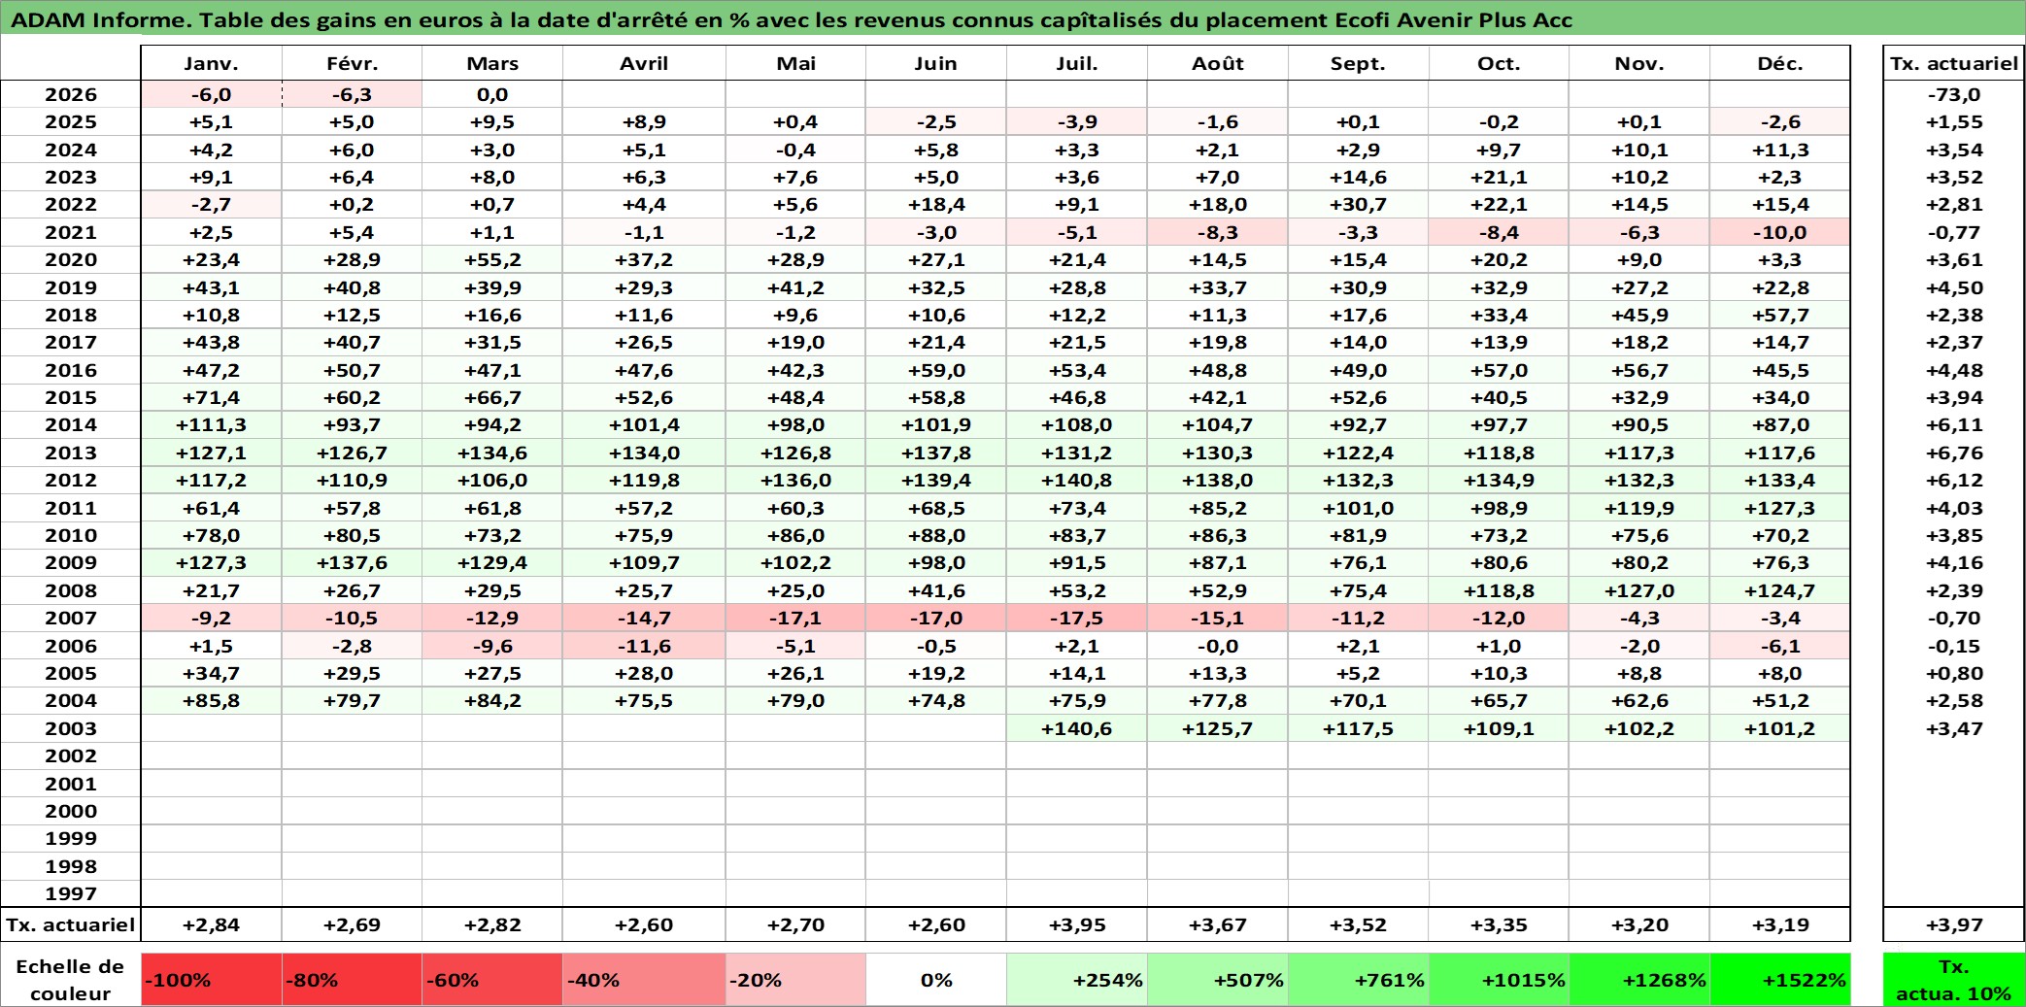This screenshot has width=2026, height=1007.
Task: Click the -60% color scale swatch
Action: point(492,979)
